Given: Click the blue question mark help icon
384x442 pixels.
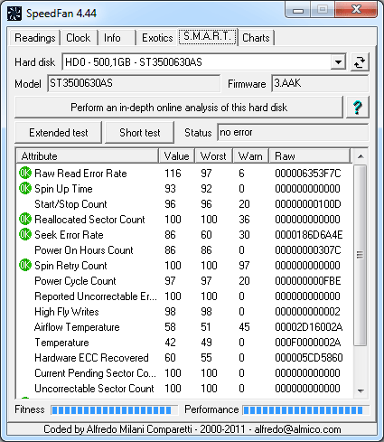Looking at the screenshot, I should [x=358, y=108].
